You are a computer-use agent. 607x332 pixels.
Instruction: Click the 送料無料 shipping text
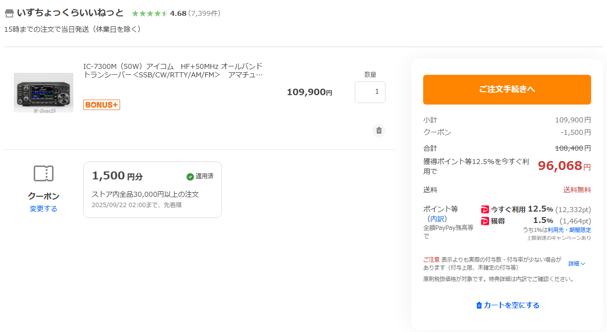coord(577,190)
